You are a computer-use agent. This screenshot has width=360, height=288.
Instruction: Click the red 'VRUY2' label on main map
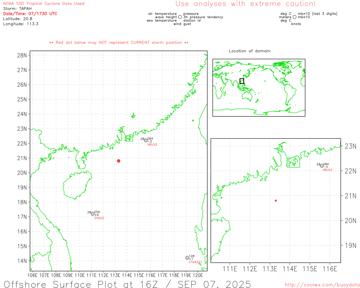click(152, 145)
